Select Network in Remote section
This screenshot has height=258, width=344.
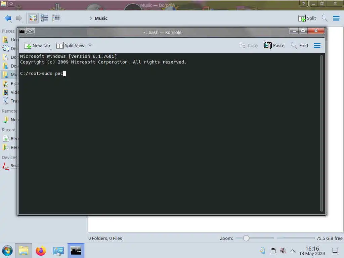point(10,120)
